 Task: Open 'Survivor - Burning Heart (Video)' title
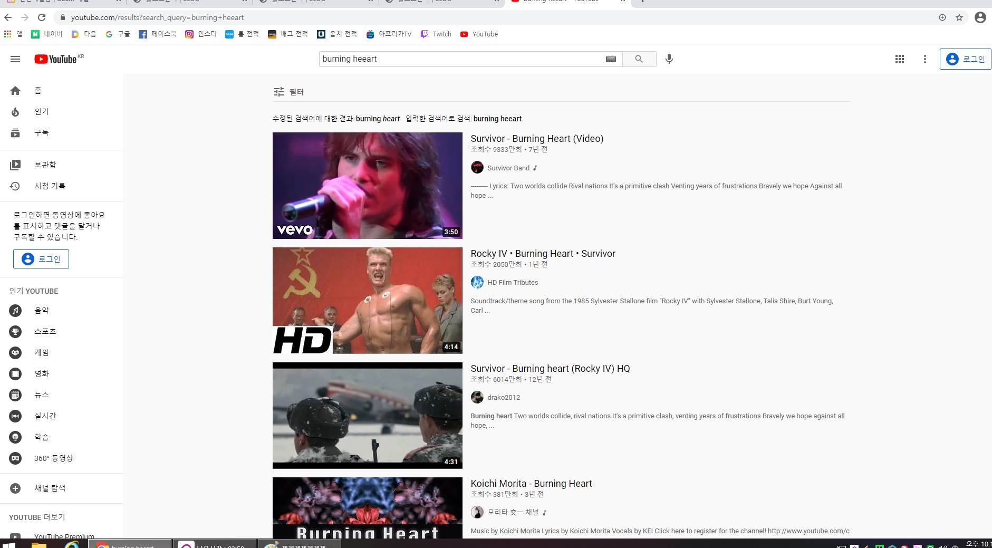pos(537,139)
